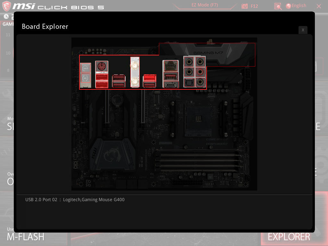Click the lower round button on rear I/O panel
328x246 pixels.
click(x=85, y=78)
